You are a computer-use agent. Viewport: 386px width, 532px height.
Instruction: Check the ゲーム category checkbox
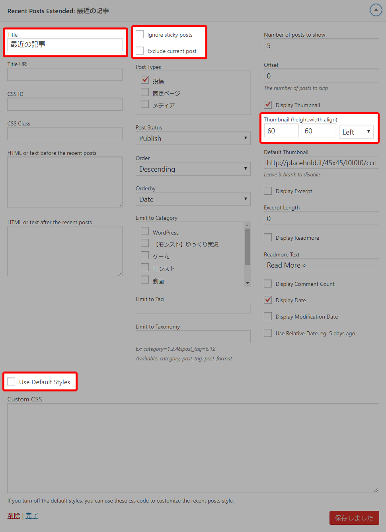[x=145, y=255]
